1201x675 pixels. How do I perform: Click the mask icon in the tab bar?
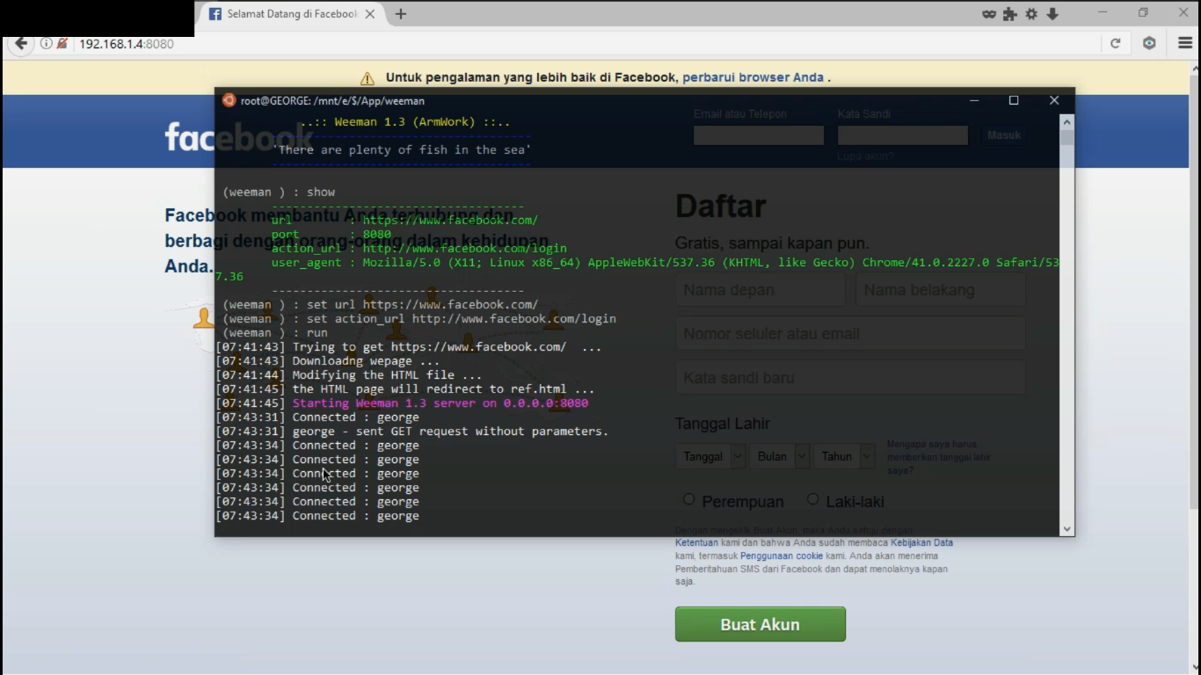[989, 14]
